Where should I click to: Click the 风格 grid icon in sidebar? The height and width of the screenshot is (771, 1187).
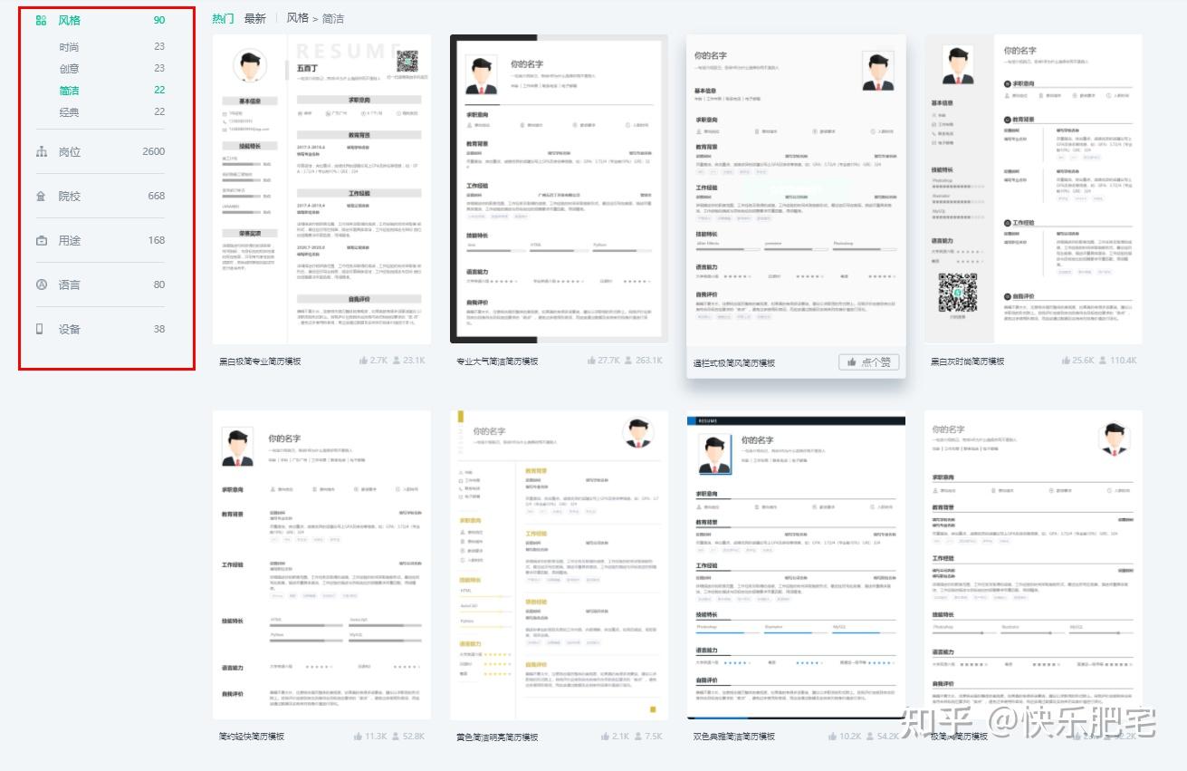41,20
